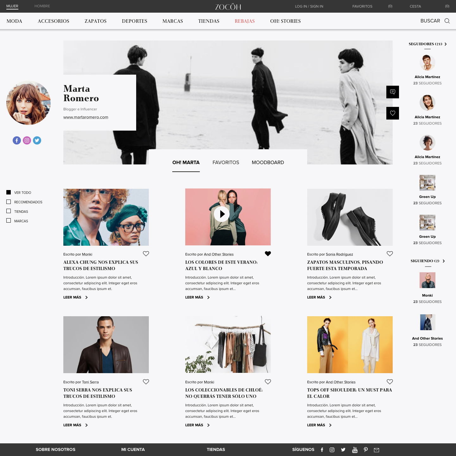
Task: Open footer Pinterest icon
Action: point(366,450)
